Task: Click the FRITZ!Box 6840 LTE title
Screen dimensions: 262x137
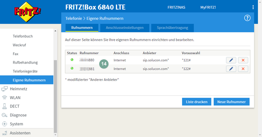Action: 95,7
